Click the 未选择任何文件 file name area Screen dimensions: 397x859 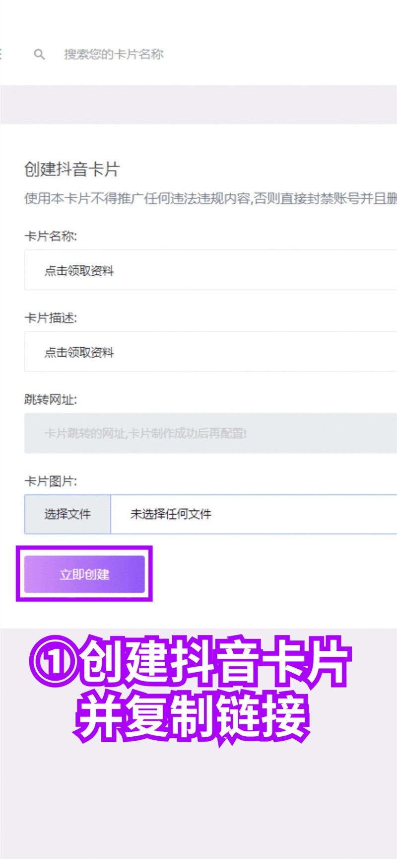pos(254,514)
